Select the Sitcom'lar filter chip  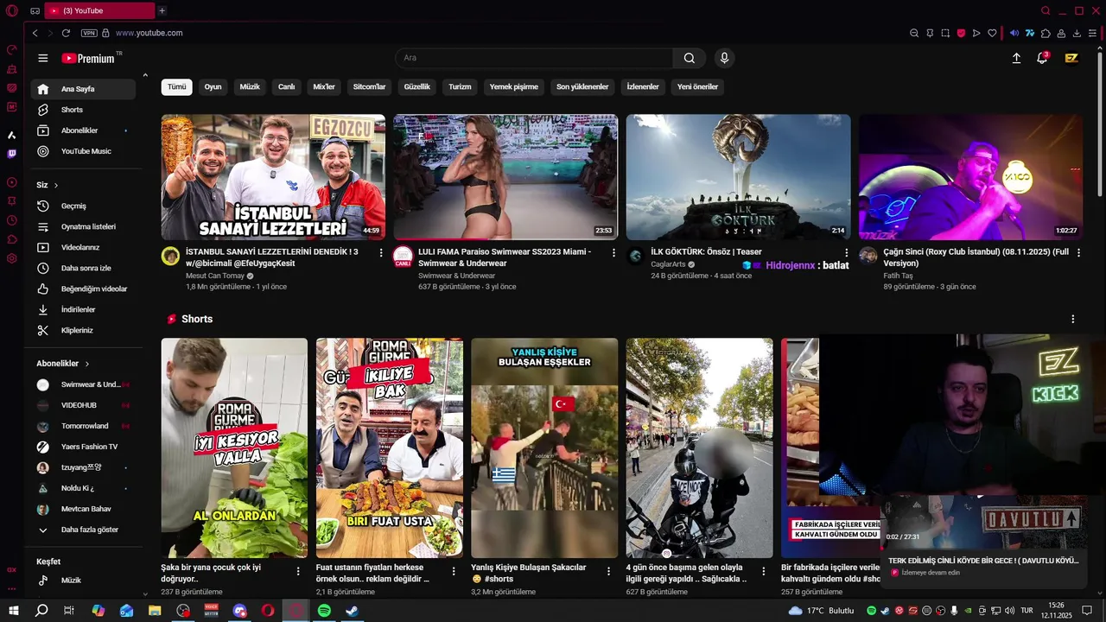(369, 86)
